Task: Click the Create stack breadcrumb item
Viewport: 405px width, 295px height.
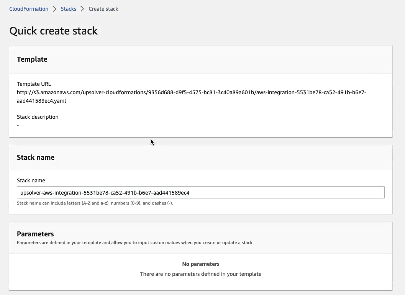Action: point(103,9)
